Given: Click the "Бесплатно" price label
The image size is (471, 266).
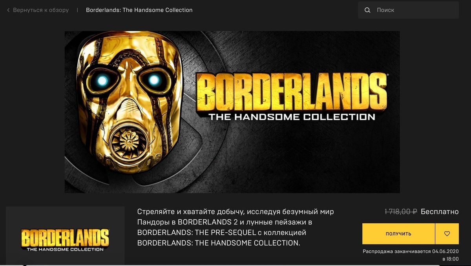Looking at the screenshot, I should (440, 212).
